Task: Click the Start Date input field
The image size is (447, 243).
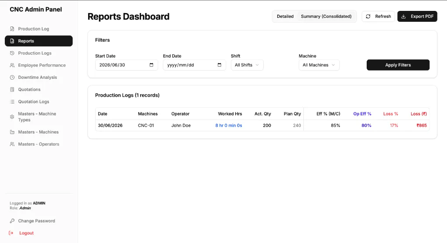Action: tap(127, 65)
